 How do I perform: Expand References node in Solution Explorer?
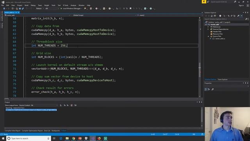pos(208,27)
